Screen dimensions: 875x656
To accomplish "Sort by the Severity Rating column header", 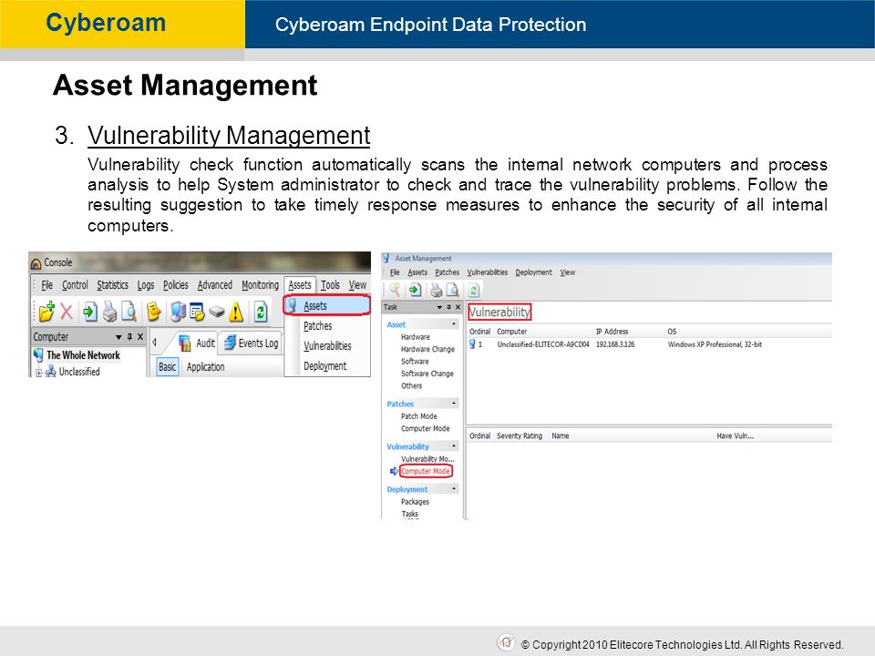I will [520, 436].
